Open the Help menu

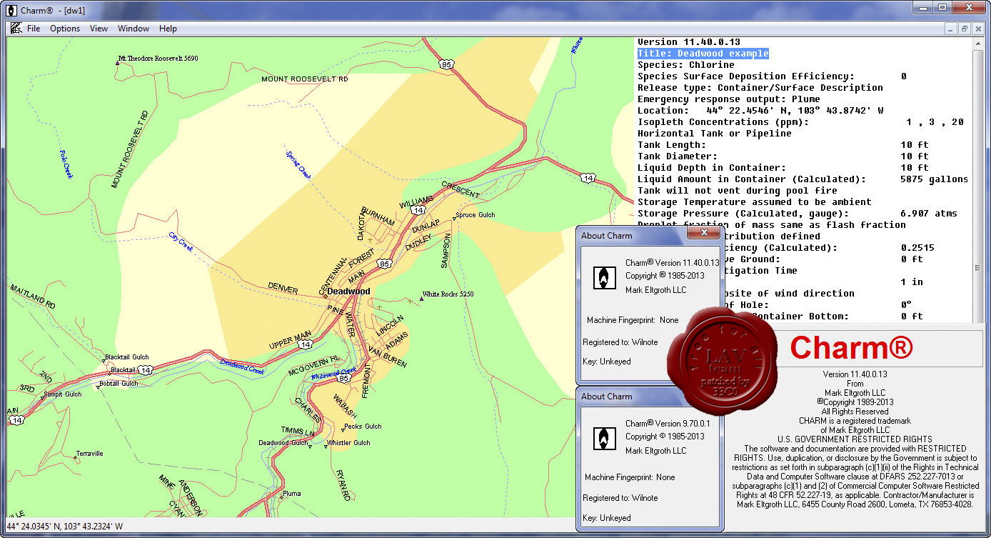tap(168, 29)
